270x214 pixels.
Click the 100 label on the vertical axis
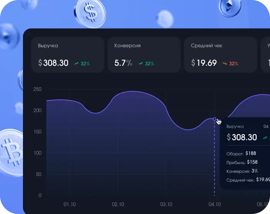tap(37, 153)
